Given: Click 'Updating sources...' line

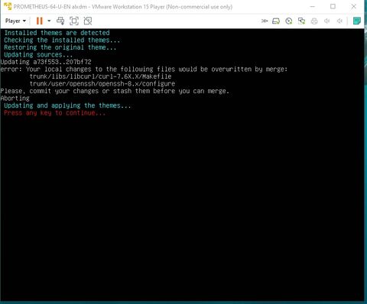Looking at the screenshot, I should [x=38, y=55].
